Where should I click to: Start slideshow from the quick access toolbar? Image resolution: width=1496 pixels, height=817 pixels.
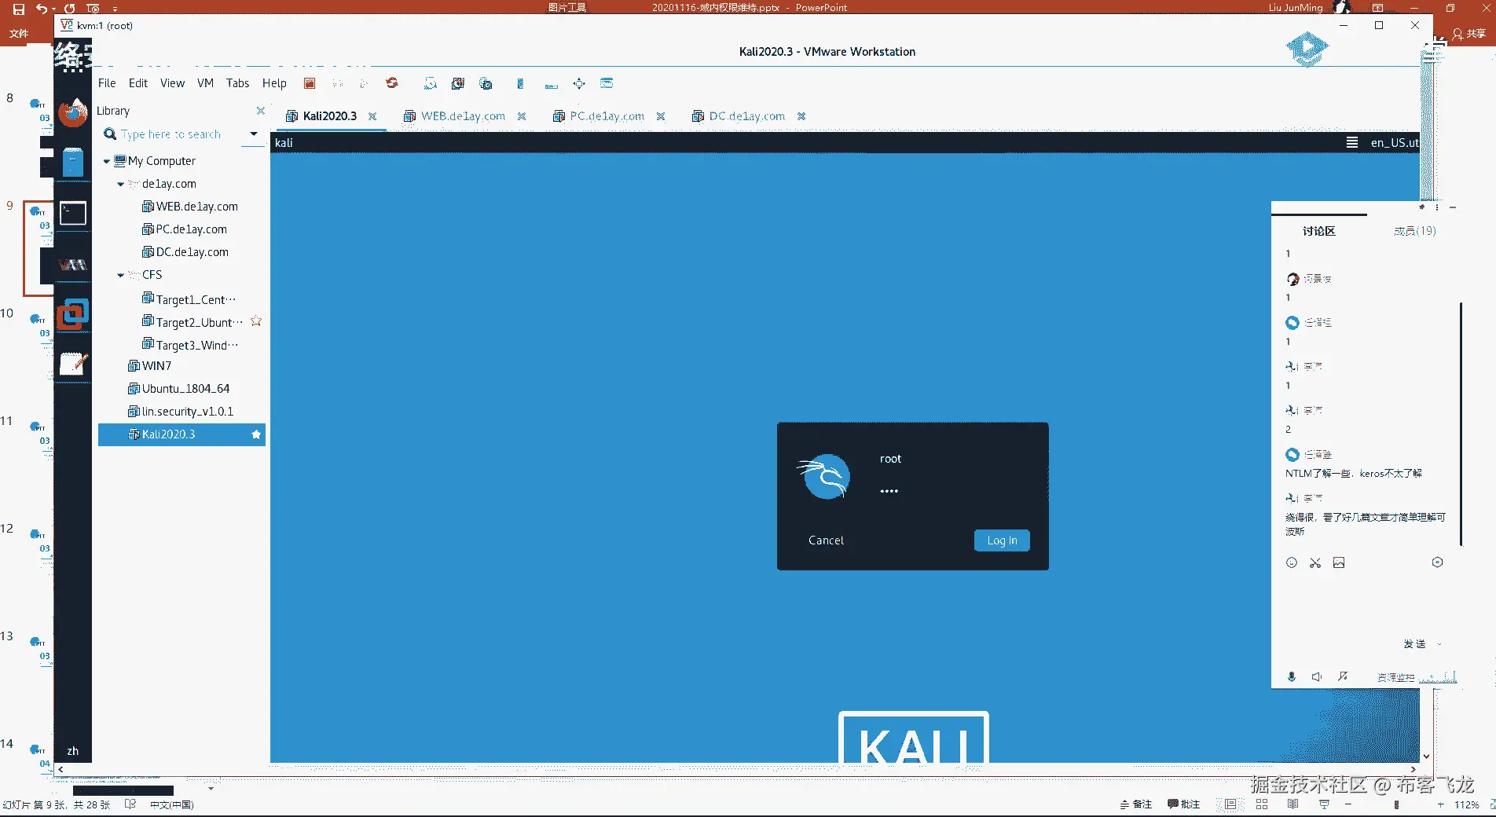click(x=93, y=9)
